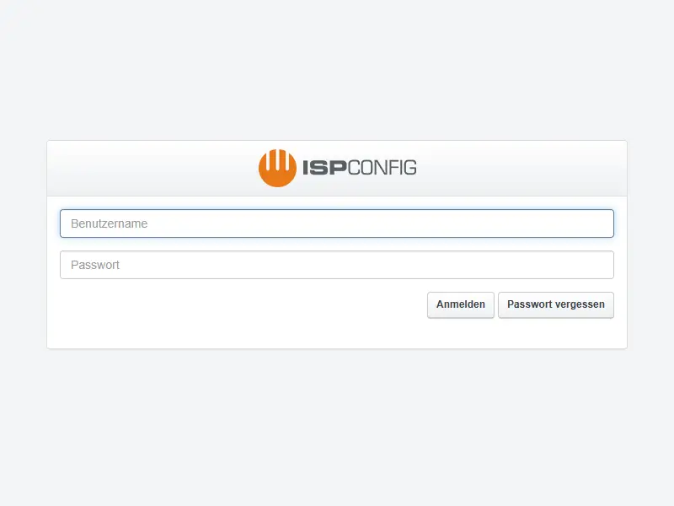Click the ISPConfig logo
The width and height of the screenshot is (674, 506).
338,168
